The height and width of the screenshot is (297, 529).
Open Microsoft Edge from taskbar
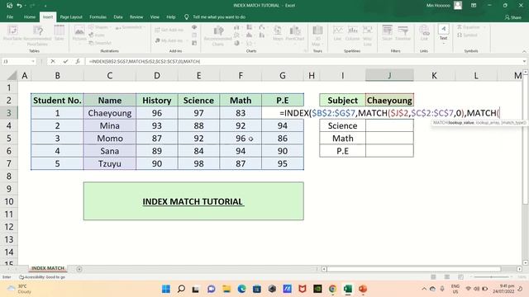241,289
